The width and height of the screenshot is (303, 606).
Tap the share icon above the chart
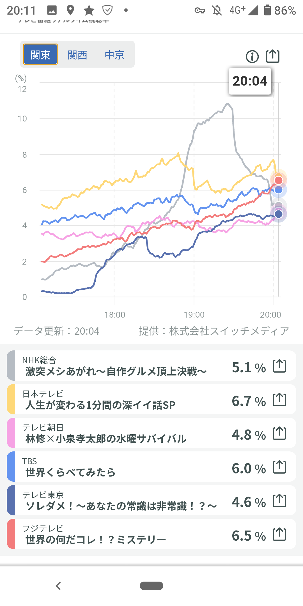pos(272,56)
